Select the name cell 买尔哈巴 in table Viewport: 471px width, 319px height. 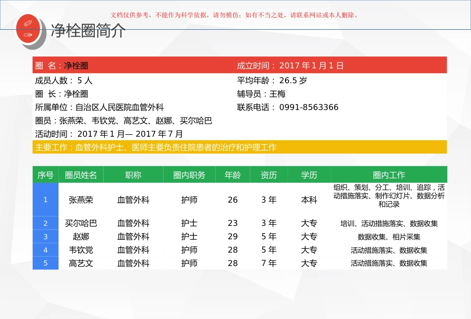coord(81,223)
